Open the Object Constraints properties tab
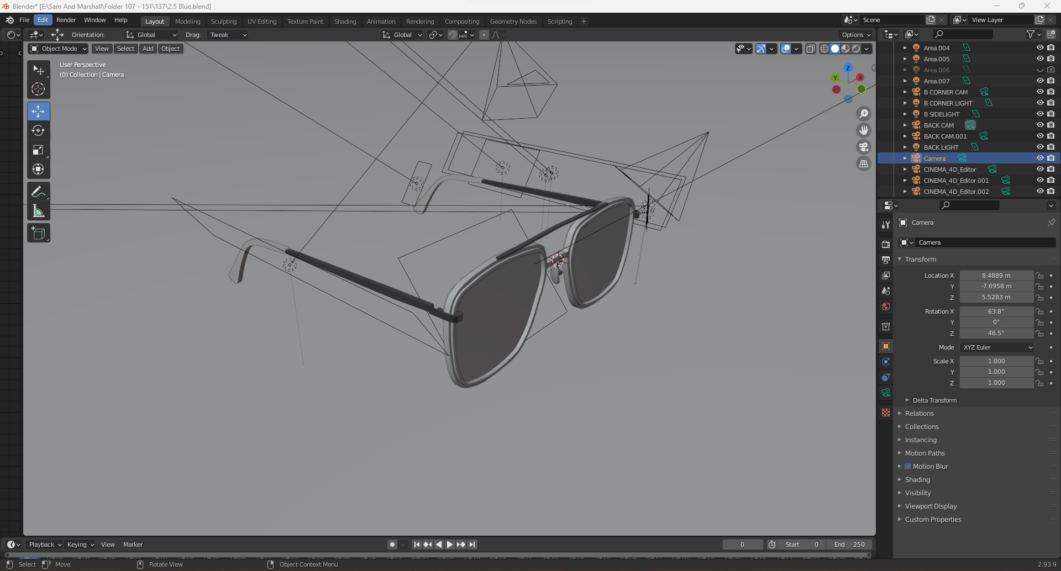The image size is (1061, 571). point(886,377)
